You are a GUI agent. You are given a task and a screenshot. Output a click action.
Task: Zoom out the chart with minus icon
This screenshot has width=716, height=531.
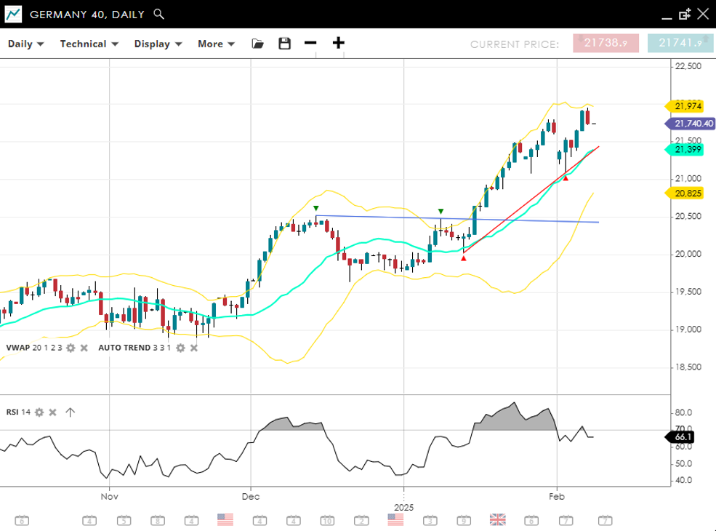tap(310, 43)
